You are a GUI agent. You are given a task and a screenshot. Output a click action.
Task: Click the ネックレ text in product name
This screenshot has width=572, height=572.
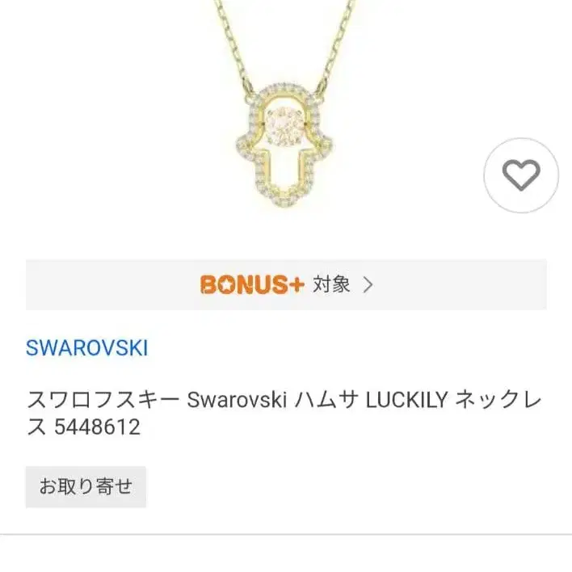(x=498, y=400)
